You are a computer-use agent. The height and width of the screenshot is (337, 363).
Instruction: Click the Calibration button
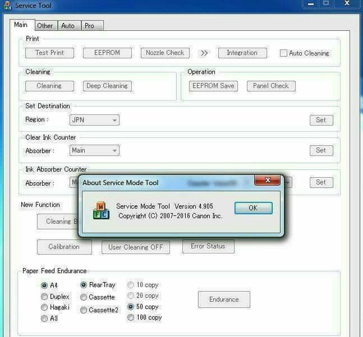64,247
